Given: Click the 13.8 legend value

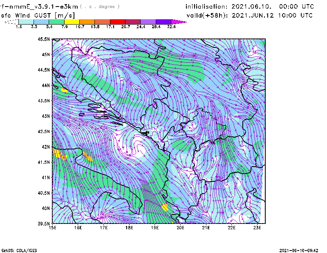Looking at the screenshot, I should [x=95, y=27].
